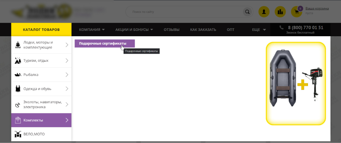341x143 pixels.
Task: Click the boat and motor promo image
Action: 296,83
